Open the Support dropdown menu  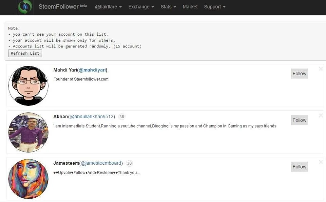pos(215,7)
